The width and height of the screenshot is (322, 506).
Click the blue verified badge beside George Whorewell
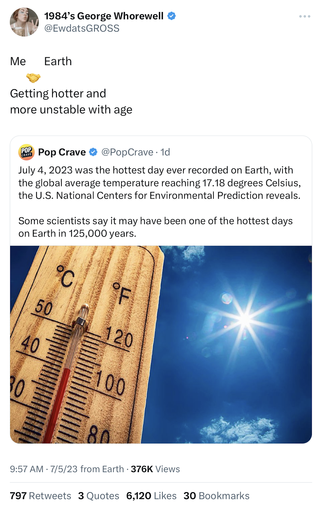[172, 16]
